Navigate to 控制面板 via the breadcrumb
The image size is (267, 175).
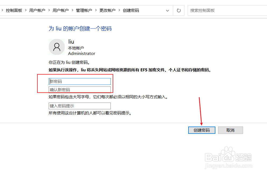(14, 10)
